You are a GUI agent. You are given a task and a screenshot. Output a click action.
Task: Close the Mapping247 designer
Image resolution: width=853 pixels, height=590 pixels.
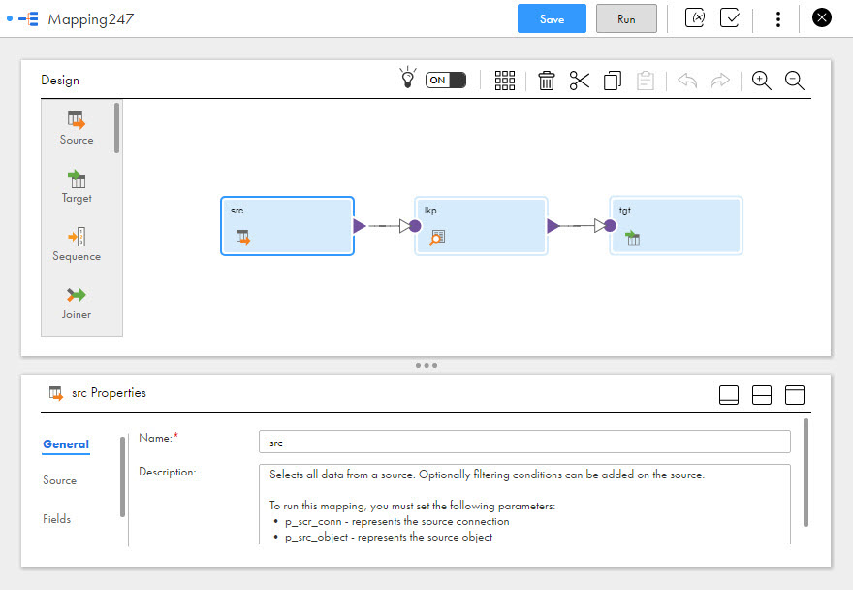point(821,18)
